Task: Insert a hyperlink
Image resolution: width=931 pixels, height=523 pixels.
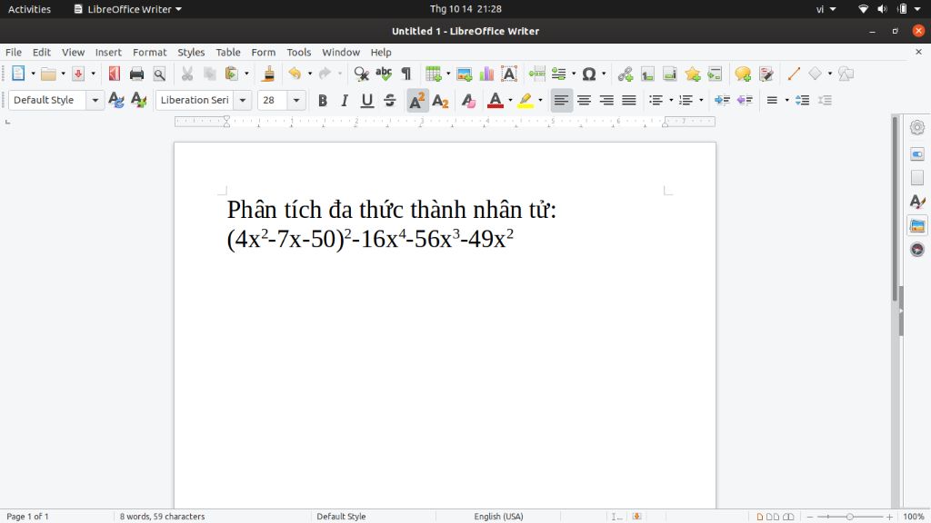Action: pos(626,74)
